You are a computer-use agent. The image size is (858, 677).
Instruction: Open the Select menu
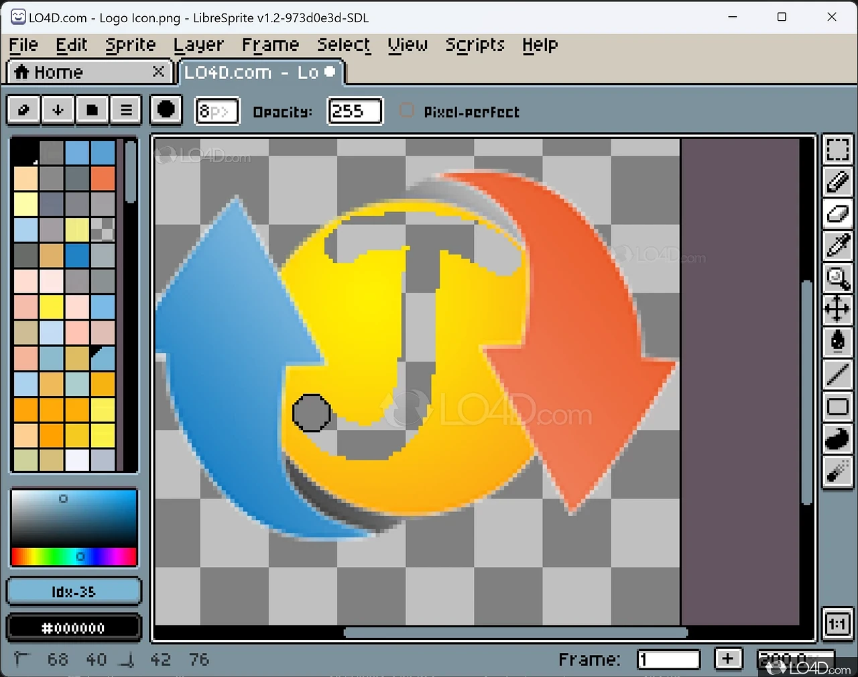[344, 45]
